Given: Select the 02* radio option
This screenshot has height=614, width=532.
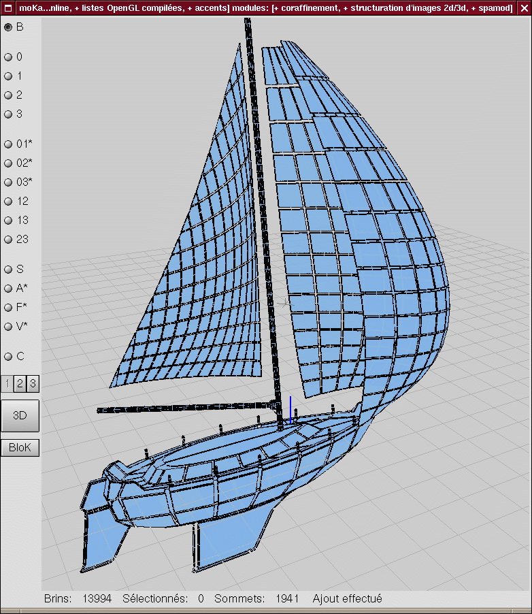Looking at the screenshot, I should coord(9,163).
